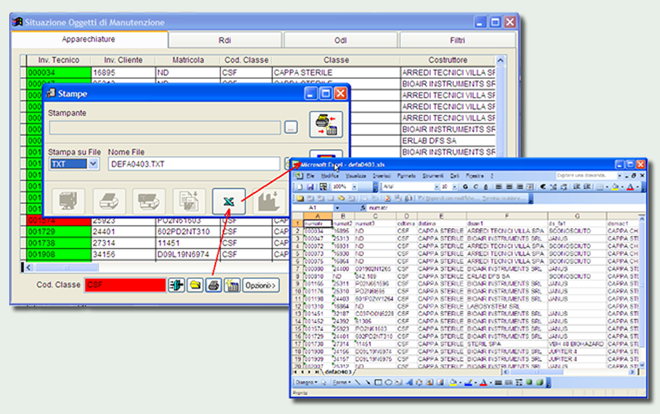Open Excel Dati menu
The height and width of the screenshot is (414, 660).
tap(454, 176)
